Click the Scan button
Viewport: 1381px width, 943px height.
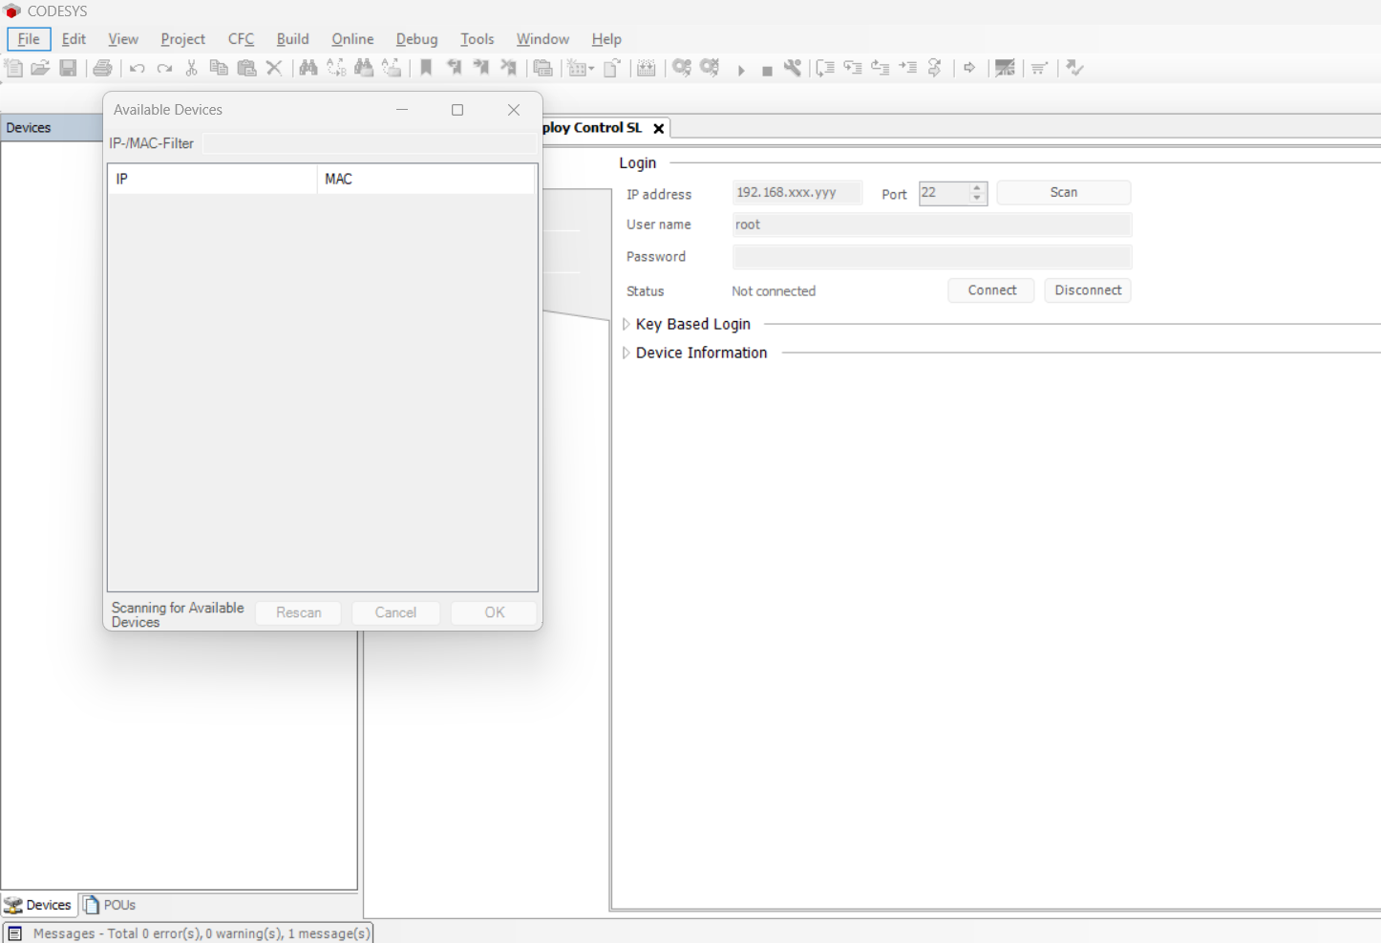[x=1063, y=193]
